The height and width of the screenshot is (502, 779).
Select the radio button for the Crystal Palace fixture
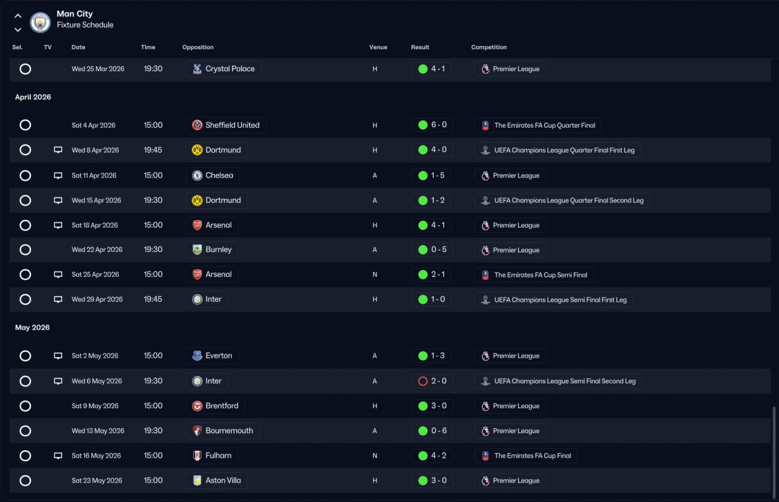25,69
